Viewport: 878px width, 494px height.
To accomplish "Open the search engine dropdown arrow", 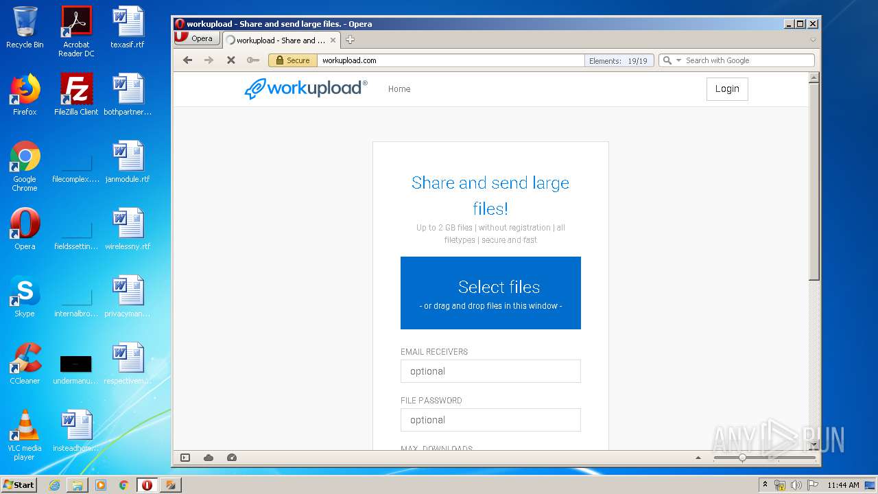I will (x=679, y=60).
